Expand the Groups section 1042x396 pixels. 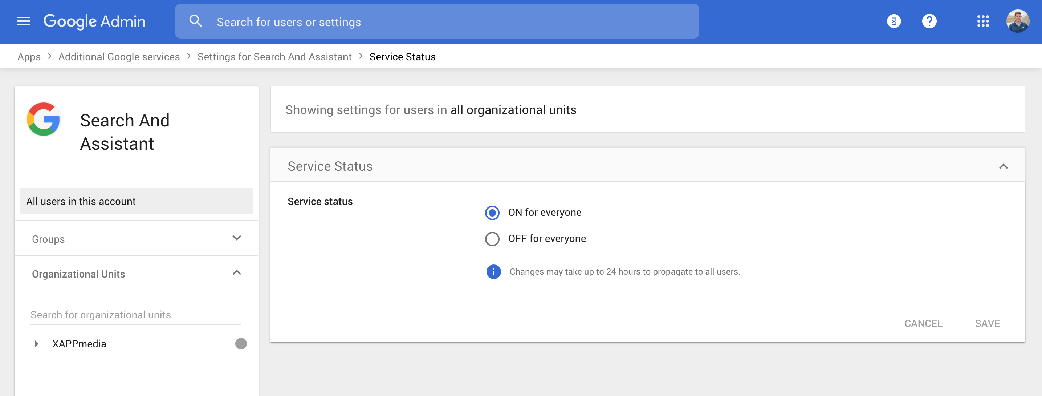coord(136,238)
